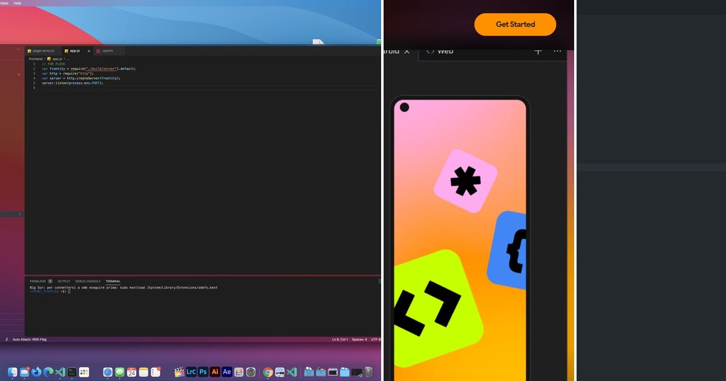Open the Mail app from the dock
The width and height of the screenshot is (726, 381).
(24, 372)
